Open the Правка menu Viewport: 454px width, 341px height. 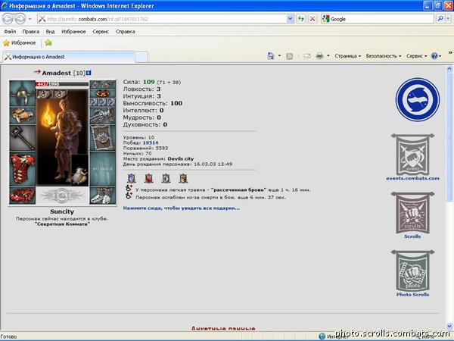click(x=31, y=32)
